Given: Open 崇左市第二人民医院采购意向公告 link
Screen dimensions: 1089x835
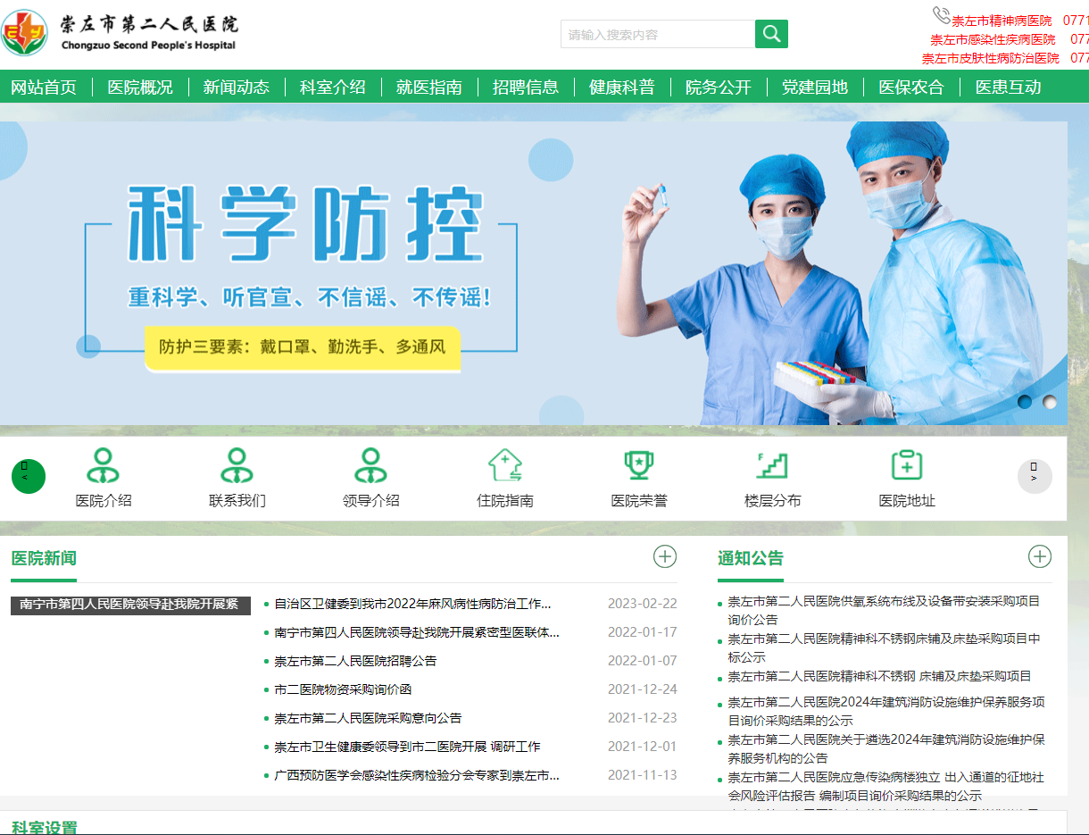Looking at the screenshot, I should point(368,718).
